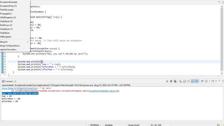224x126 pixels.
Task: Click the System.err.println line 19 code
Action: coord(55,54)
